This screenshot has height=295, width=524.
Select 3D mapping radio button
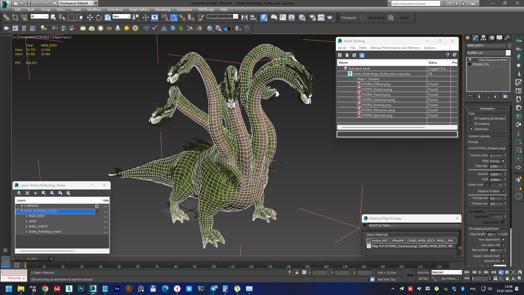click(471, 124)
